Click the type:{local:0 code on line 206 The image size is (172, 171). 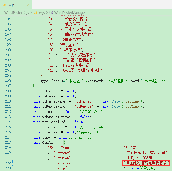click(53, 81)
